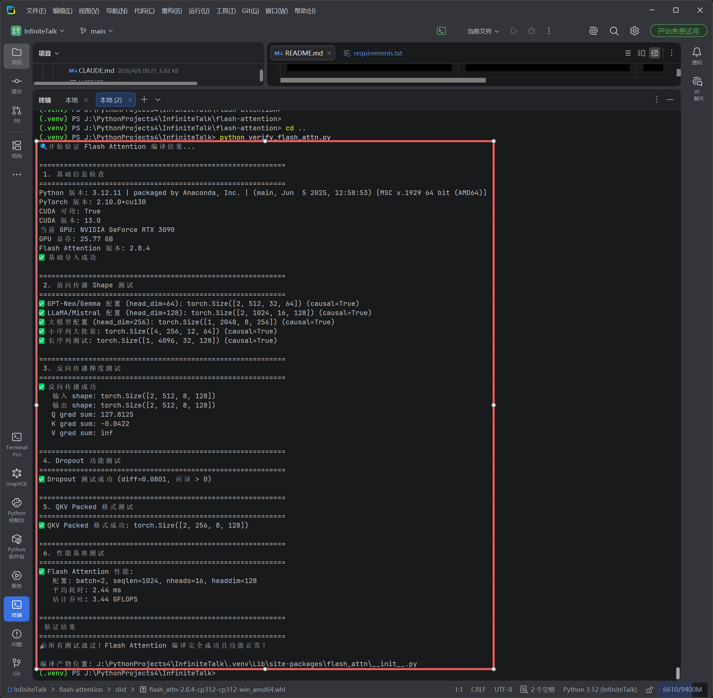Click the memory usage indicator
This screenshot has width=713, height=698.
click(x=682, y=689)
